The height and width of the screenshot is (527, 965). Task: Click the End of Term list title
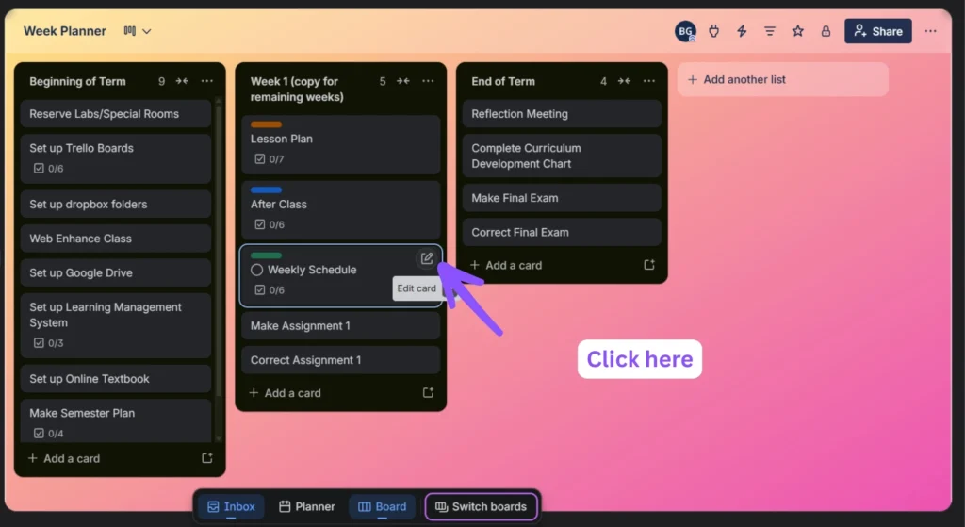503,81
